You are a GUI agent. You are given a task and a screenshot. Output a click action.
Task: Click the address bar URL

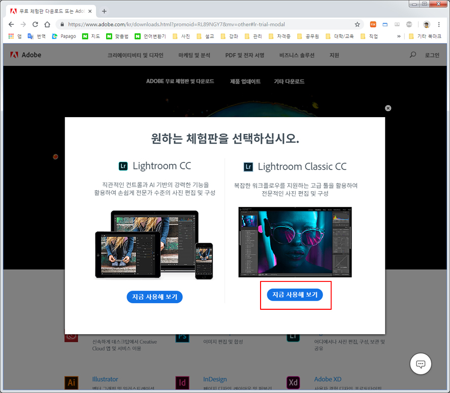(177, 24)
